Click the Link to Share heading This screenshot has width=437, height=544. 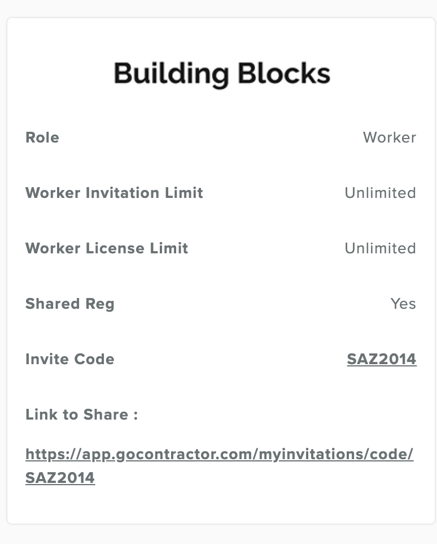[x=81, y=415]
